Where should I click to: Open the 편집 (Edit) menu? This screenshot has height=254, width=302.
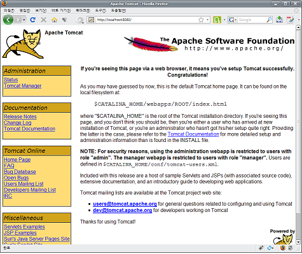(x=25, y=10)
